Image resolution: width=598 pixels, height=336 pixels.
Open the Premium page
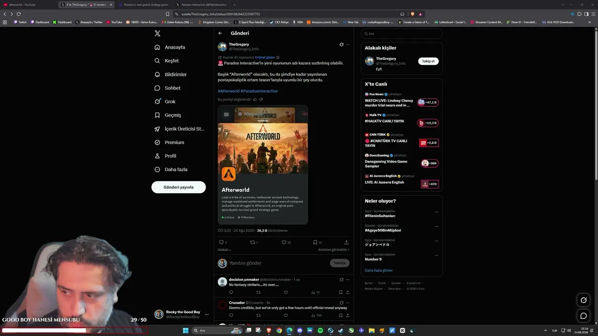pyautogui.click(x=169, y=142)
